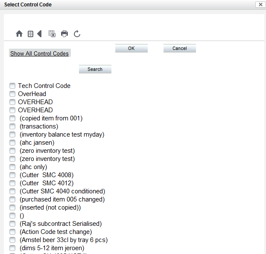Click the filing cabinet archive icon

tap(30, 34)
